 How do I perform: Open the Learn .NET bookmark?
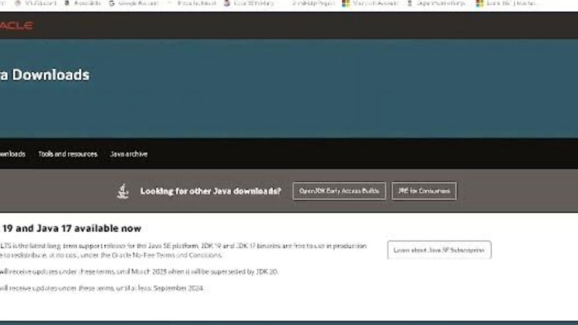(507, 3)
